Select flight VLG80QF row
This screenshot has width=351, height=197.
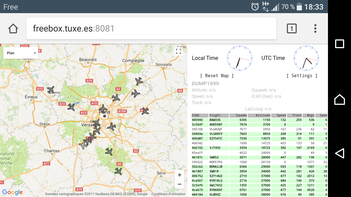tap(259, 129)
